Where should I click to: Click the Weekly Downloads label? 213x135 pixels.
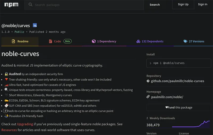(162, 118)
